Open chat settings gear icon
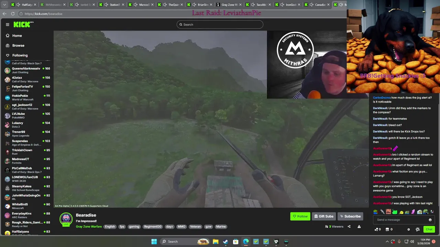440x247 pixels. coord(409,230)
